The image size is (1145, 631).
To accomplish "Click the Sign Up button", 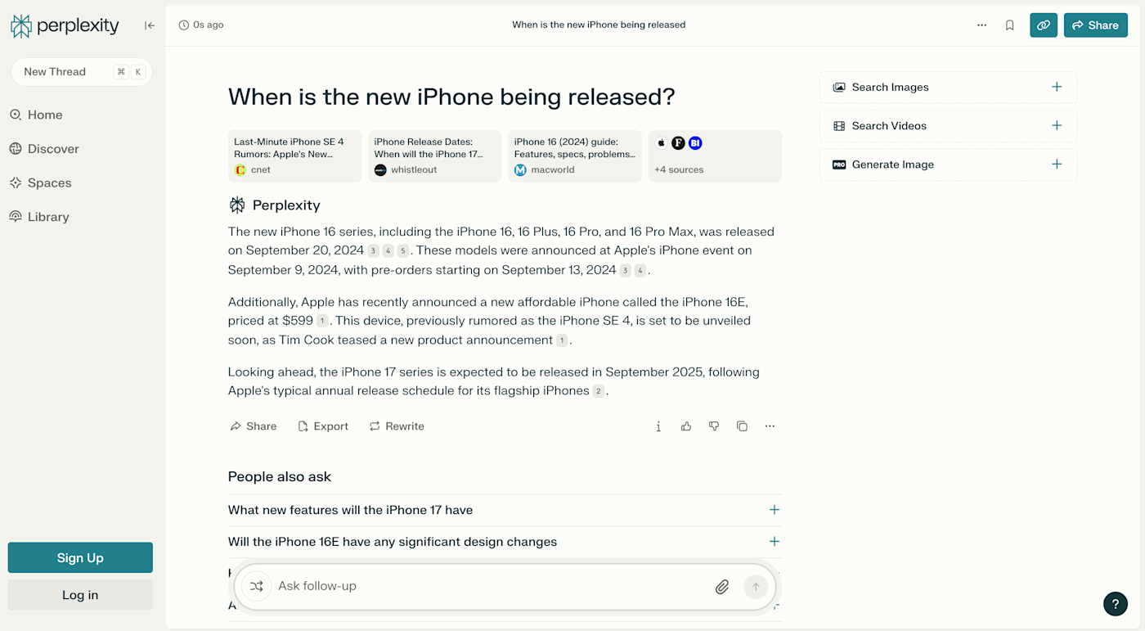I will pos(80,557).
